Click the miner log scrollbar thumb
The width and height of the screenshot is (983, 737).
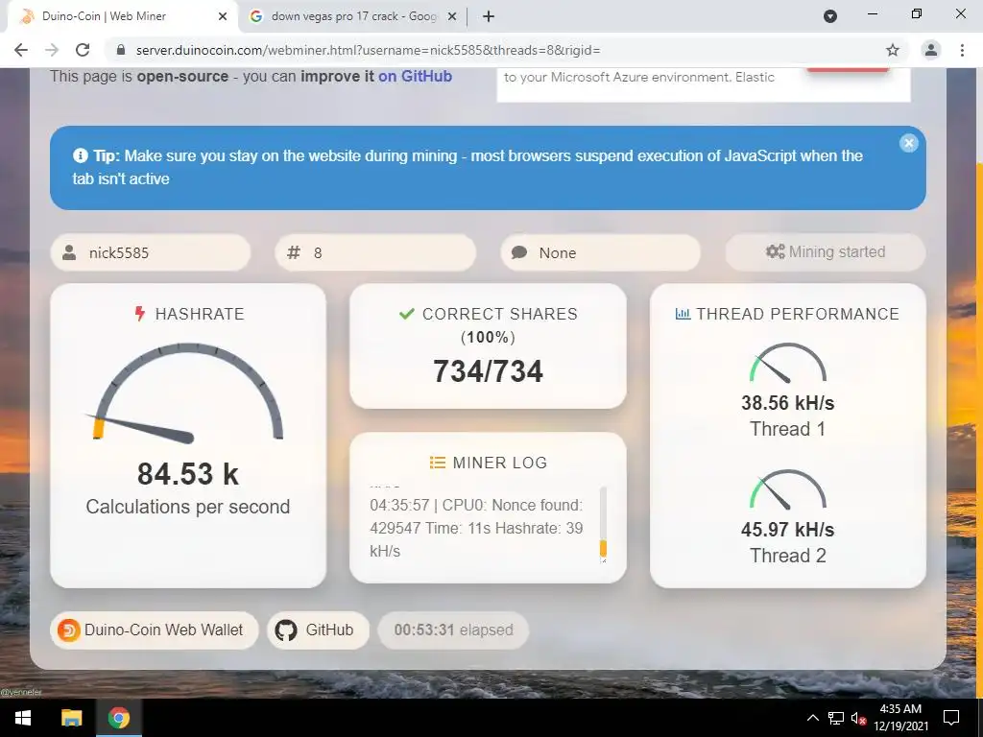[x=603, y=548]
